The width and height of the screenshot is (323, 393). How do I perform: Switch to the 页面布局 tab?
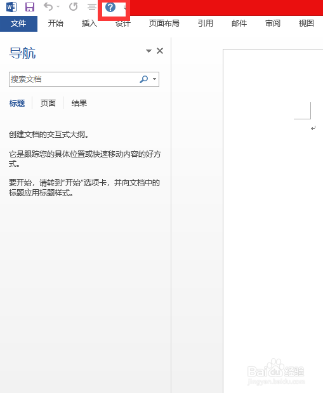point(164,23)
